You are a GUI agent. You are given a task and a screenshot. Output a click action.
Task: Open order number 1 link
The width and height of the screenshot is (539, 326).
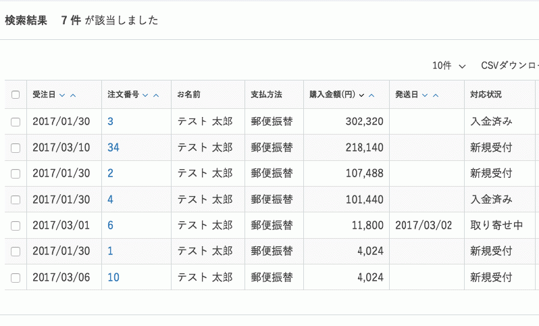tap(110, 251)
